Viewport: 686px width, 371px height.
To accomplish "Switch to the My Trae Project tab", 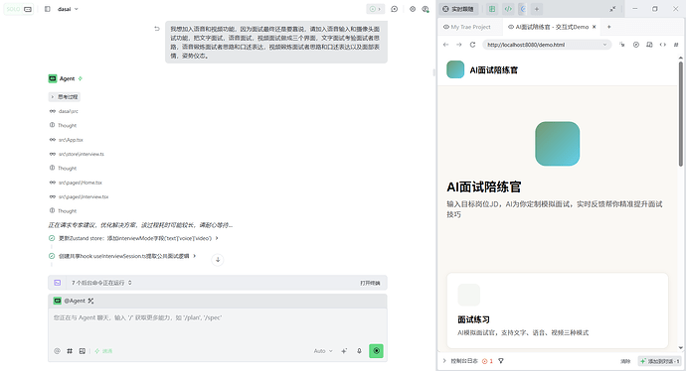I will click(467, 27).
